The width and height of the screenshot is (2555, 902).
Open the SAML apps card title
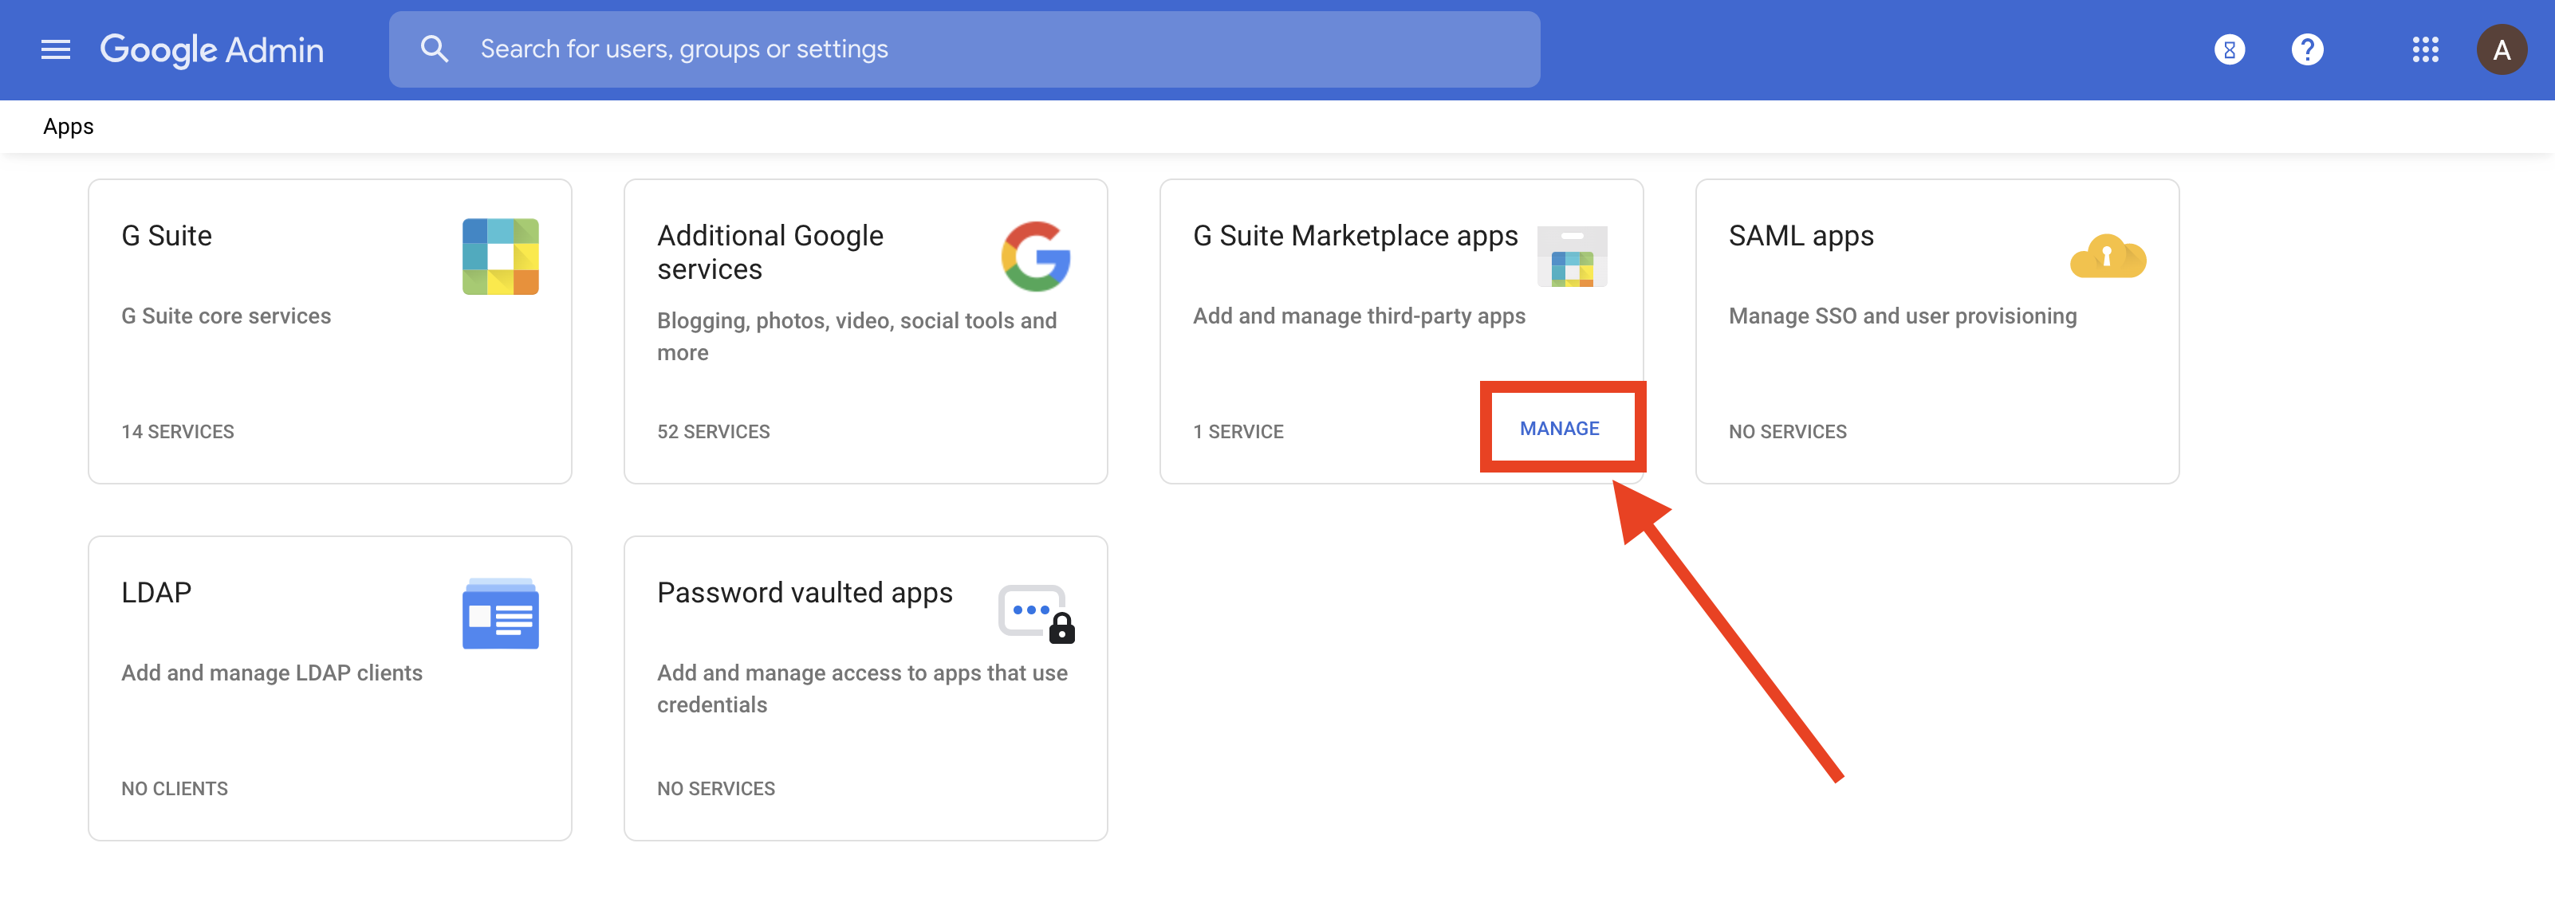coord(1800,236)
